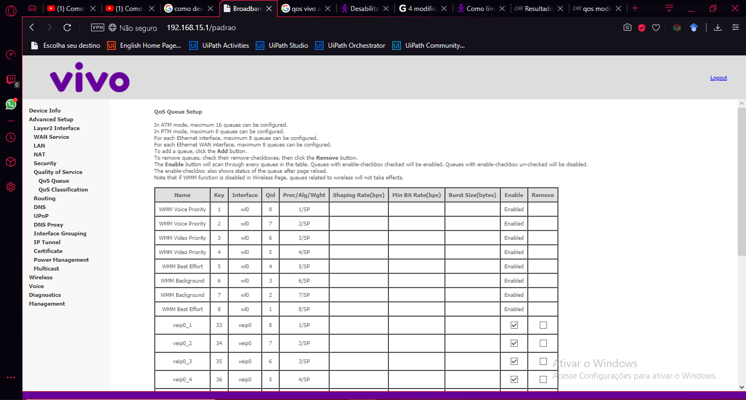Image resolution: width=746 pixels, height=400 pixels.
Task: Open the Easy Setup sliders icon
Action: point(735,27)
